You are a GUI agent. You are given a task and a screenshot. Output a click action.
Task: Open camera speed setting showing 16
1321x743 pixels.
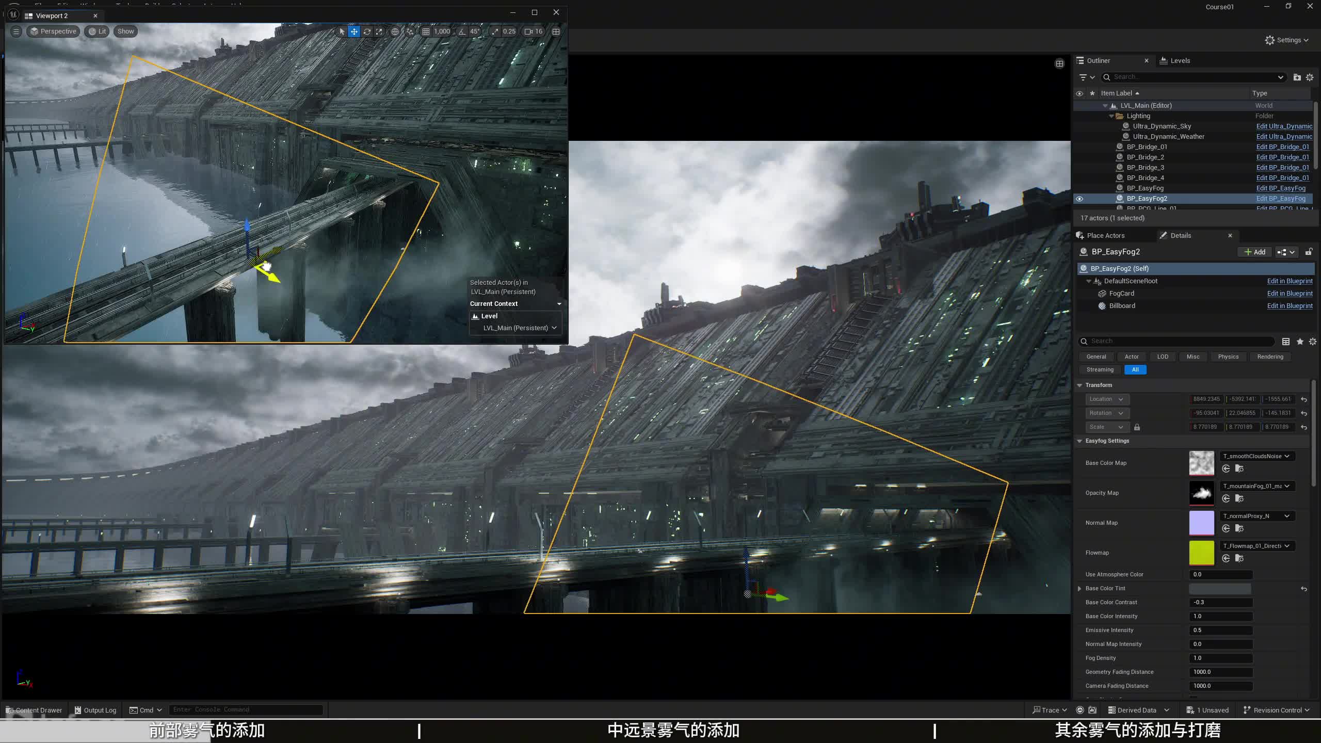pos(534,31)
